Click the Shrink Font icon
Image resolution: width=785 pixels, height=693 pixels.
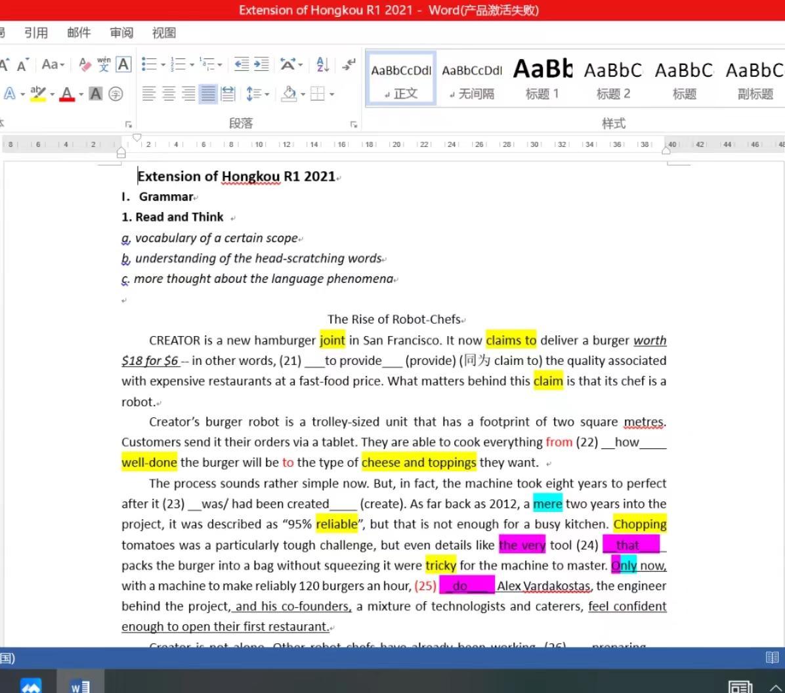(x=23, y=64)
